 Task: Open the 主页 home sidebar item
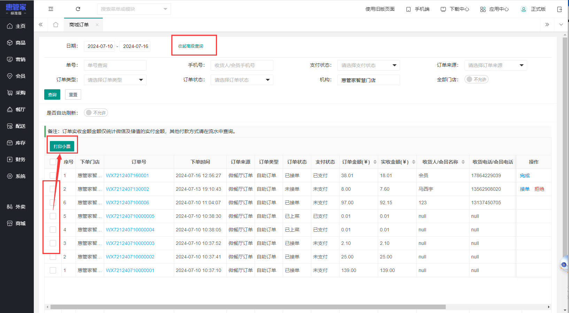pos(17,26)
